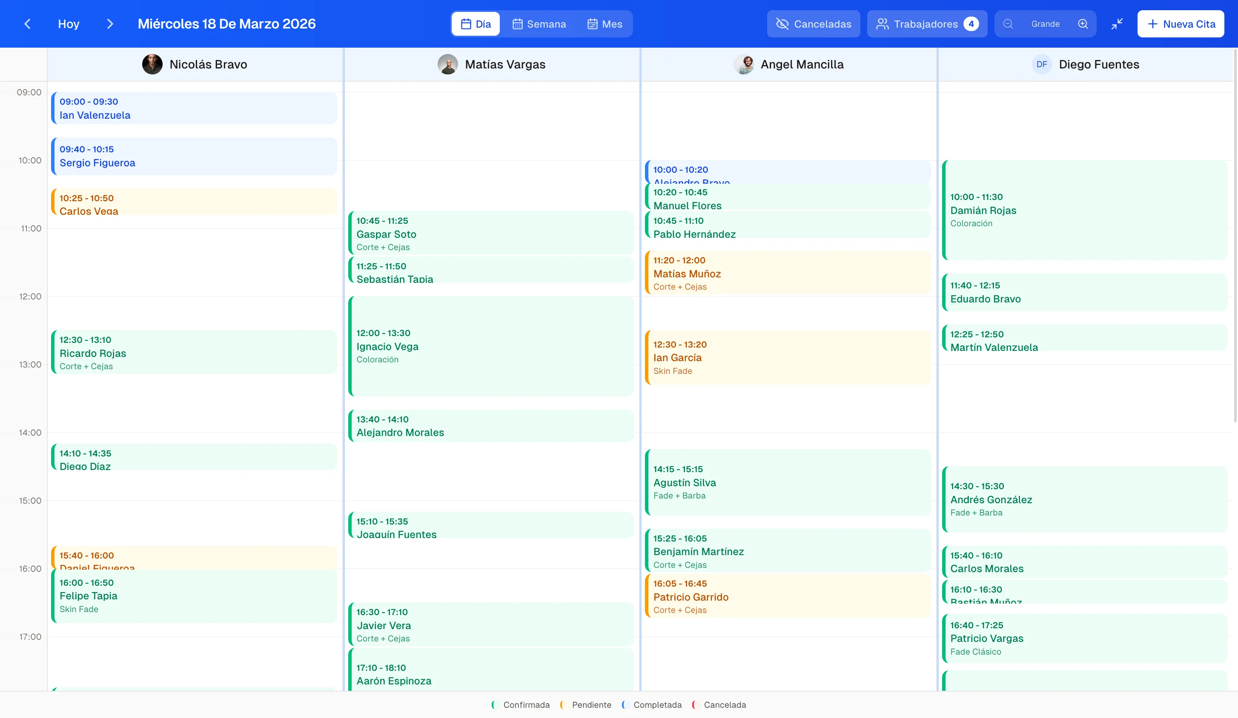Viewport: 1238px width, 718px height.
Task: Open Carlos Morales 15:40 appointment
Action: pyautogui.click(x=1085, y=562)
